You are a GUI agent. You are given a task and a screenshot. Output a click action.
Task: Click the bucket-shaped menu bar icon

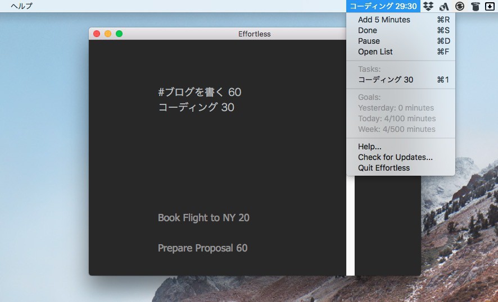[x=475, y=6]
